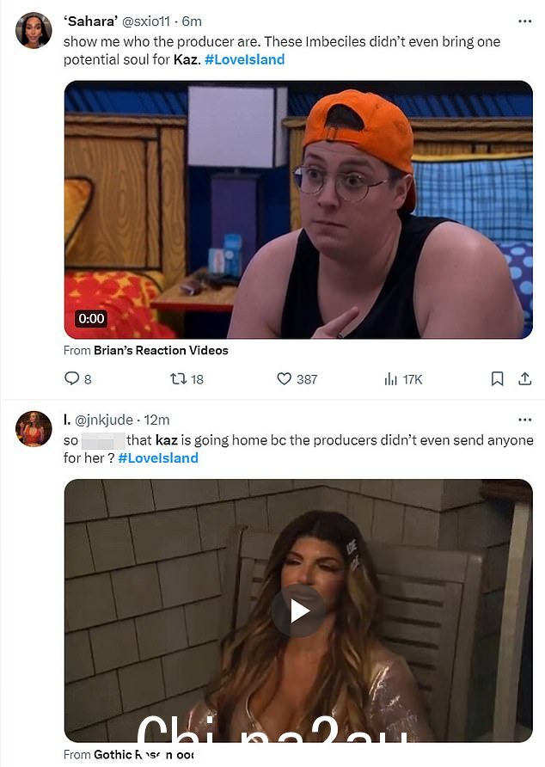
Task: Click the reply icon with 8 comments
Action: pos(72,378)
